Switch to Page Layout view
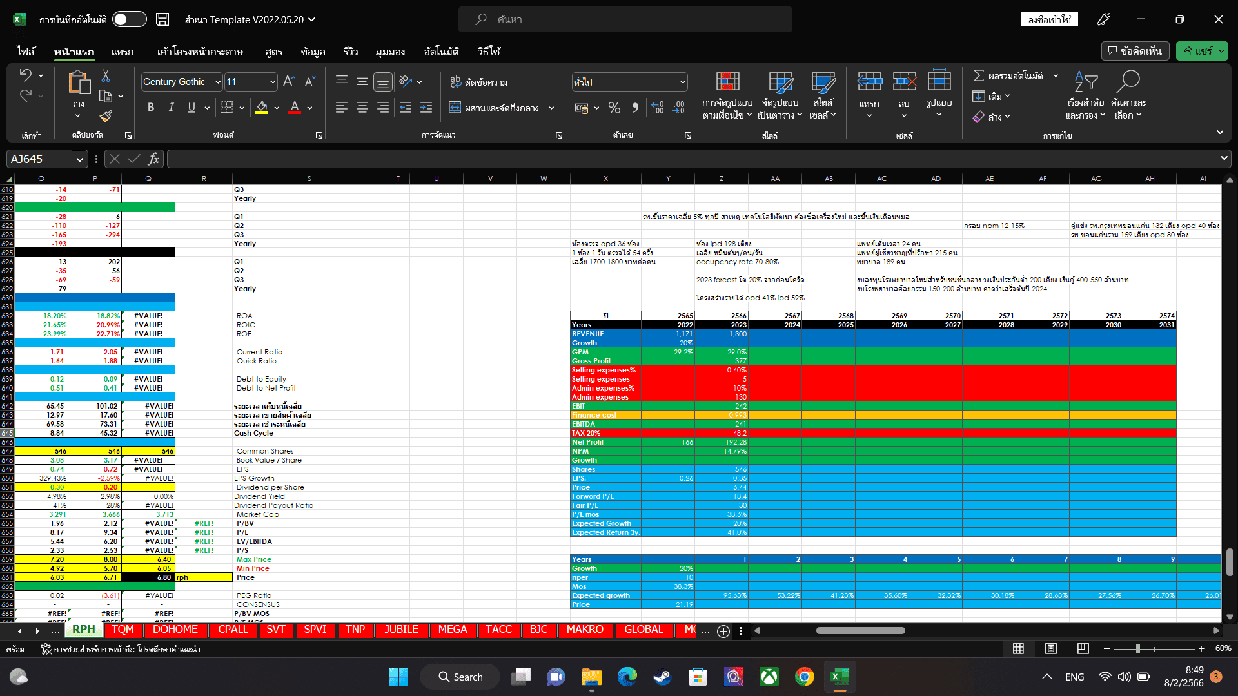The height and width of the screenshot is (696, 1238). coord(1051,648)
